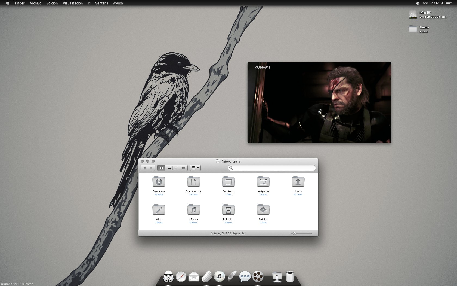Image resolution: width=457 pixels, height=286 pixels.
Task: Open the item arrangement dropdown
Action: click(195, 168)
